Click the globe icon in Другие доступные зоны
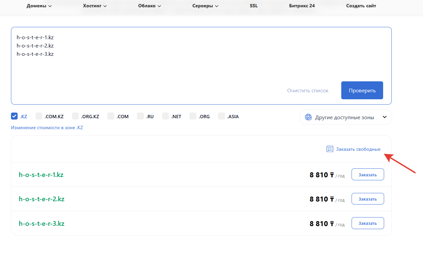423x254 pixels. coord(308,117)
